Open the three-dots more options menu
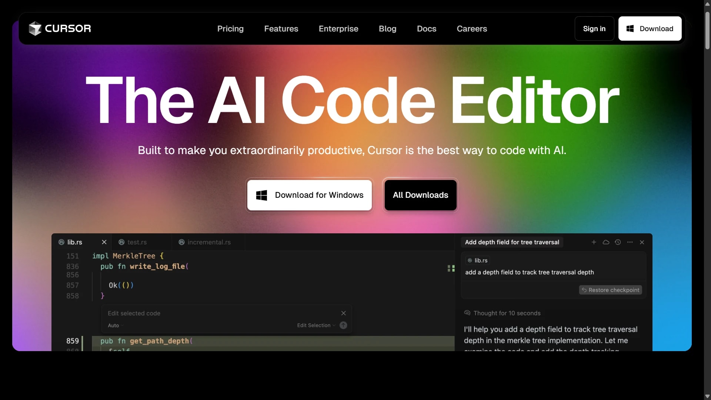This screenshot has height=400, width=711. pyautogui.click(x=630, y=242)
